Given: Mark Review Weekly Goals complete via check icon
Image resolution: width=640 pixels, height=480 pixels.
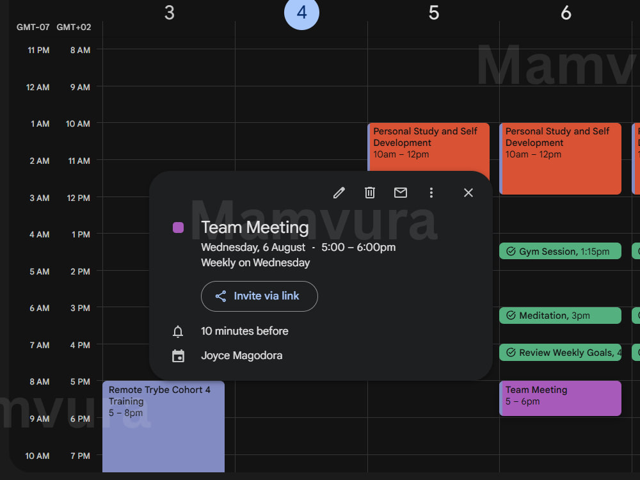Looking at the screenshot, I should click(x=511, y=352).
